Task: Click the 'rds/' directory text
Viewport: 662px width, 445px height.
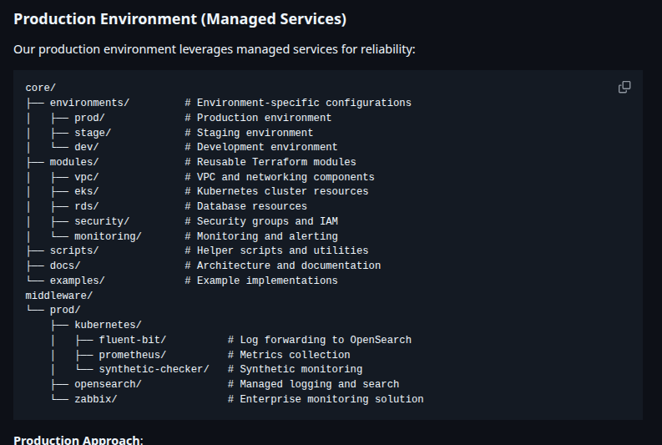Action: [87, 206]
